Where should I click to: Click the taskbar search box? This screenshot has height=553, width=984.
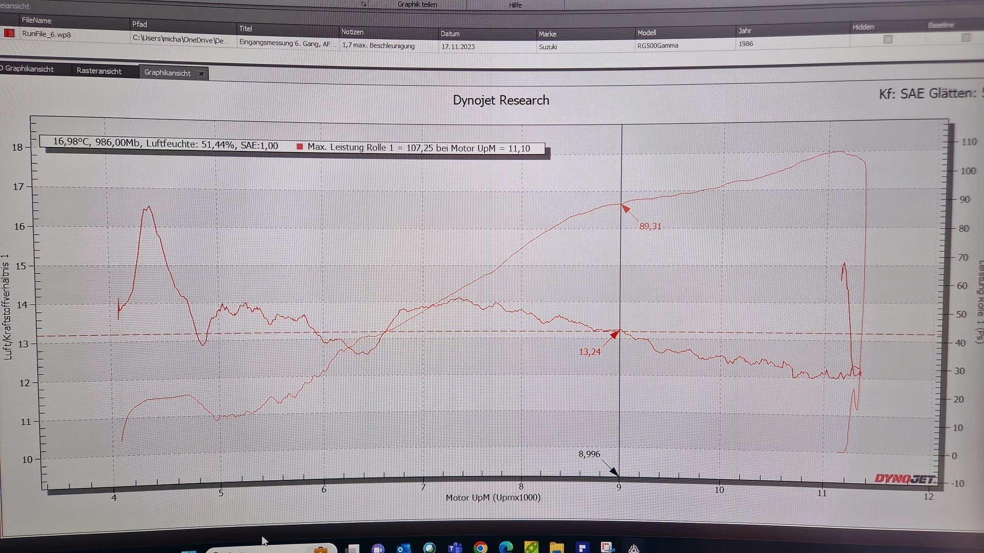(272, 549)
